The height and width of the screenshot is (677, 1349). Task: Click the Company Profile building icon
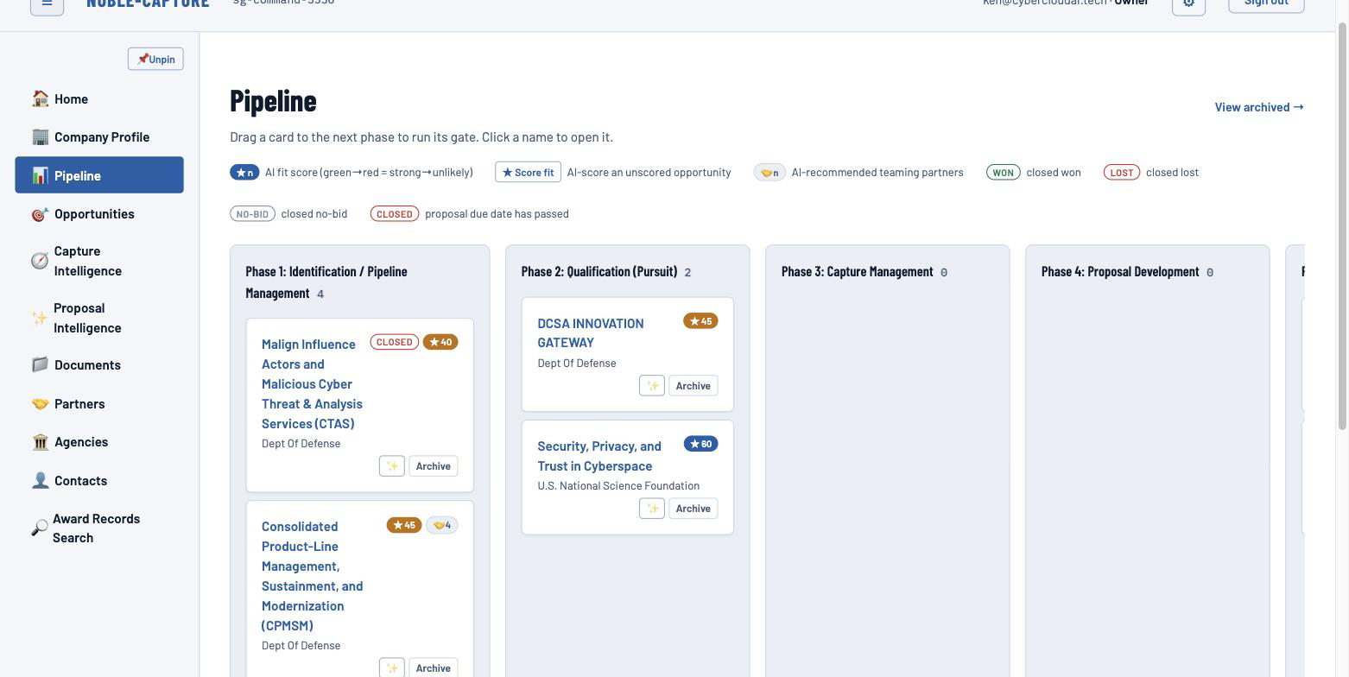pos(40,136)
